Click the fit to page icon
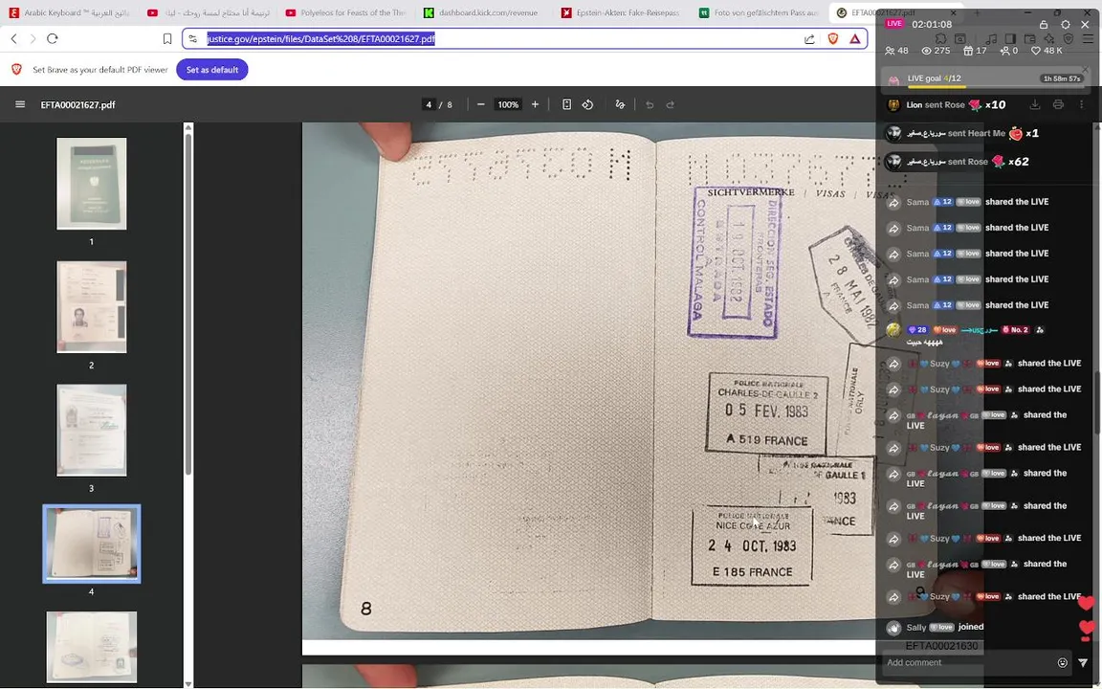Viewport: 1102px width, 689px height. pos(566,104)
